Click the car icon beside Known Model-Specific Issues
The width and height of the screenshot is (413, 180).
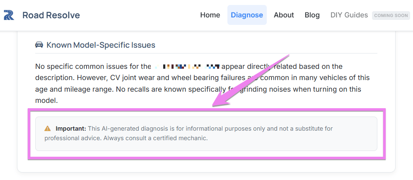point(39,45)
